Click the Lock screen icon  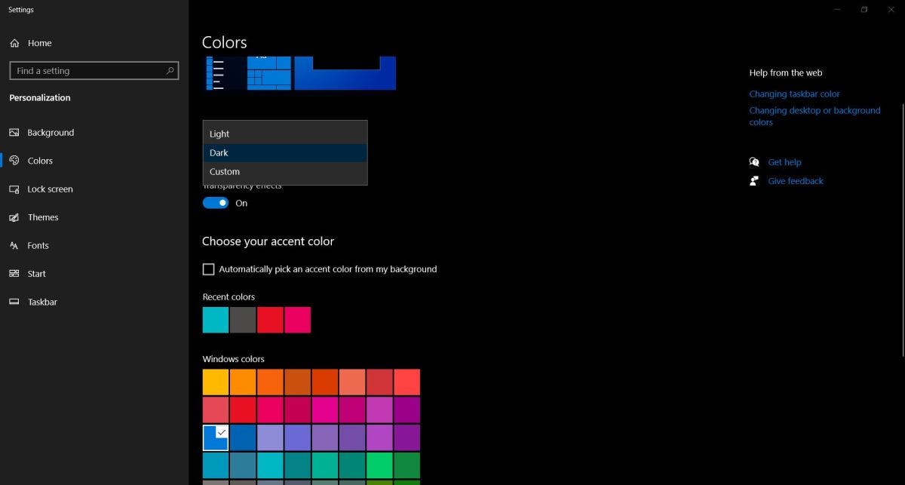point(14,189)
